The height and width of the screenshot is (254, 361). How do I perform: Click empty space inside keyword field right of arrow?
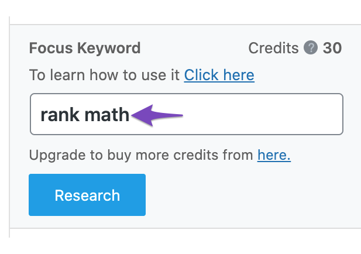click(263, 114)
